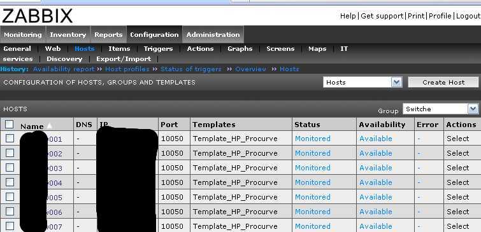Toggle Monitored status for host 007
This screenshot has height=232, width=481.
coord(313,226)
